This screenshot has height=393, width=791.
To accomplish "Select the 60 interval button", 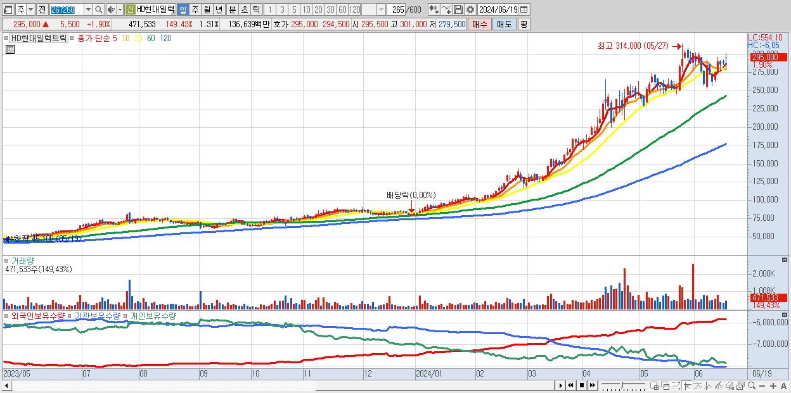I will click(342, 9).
